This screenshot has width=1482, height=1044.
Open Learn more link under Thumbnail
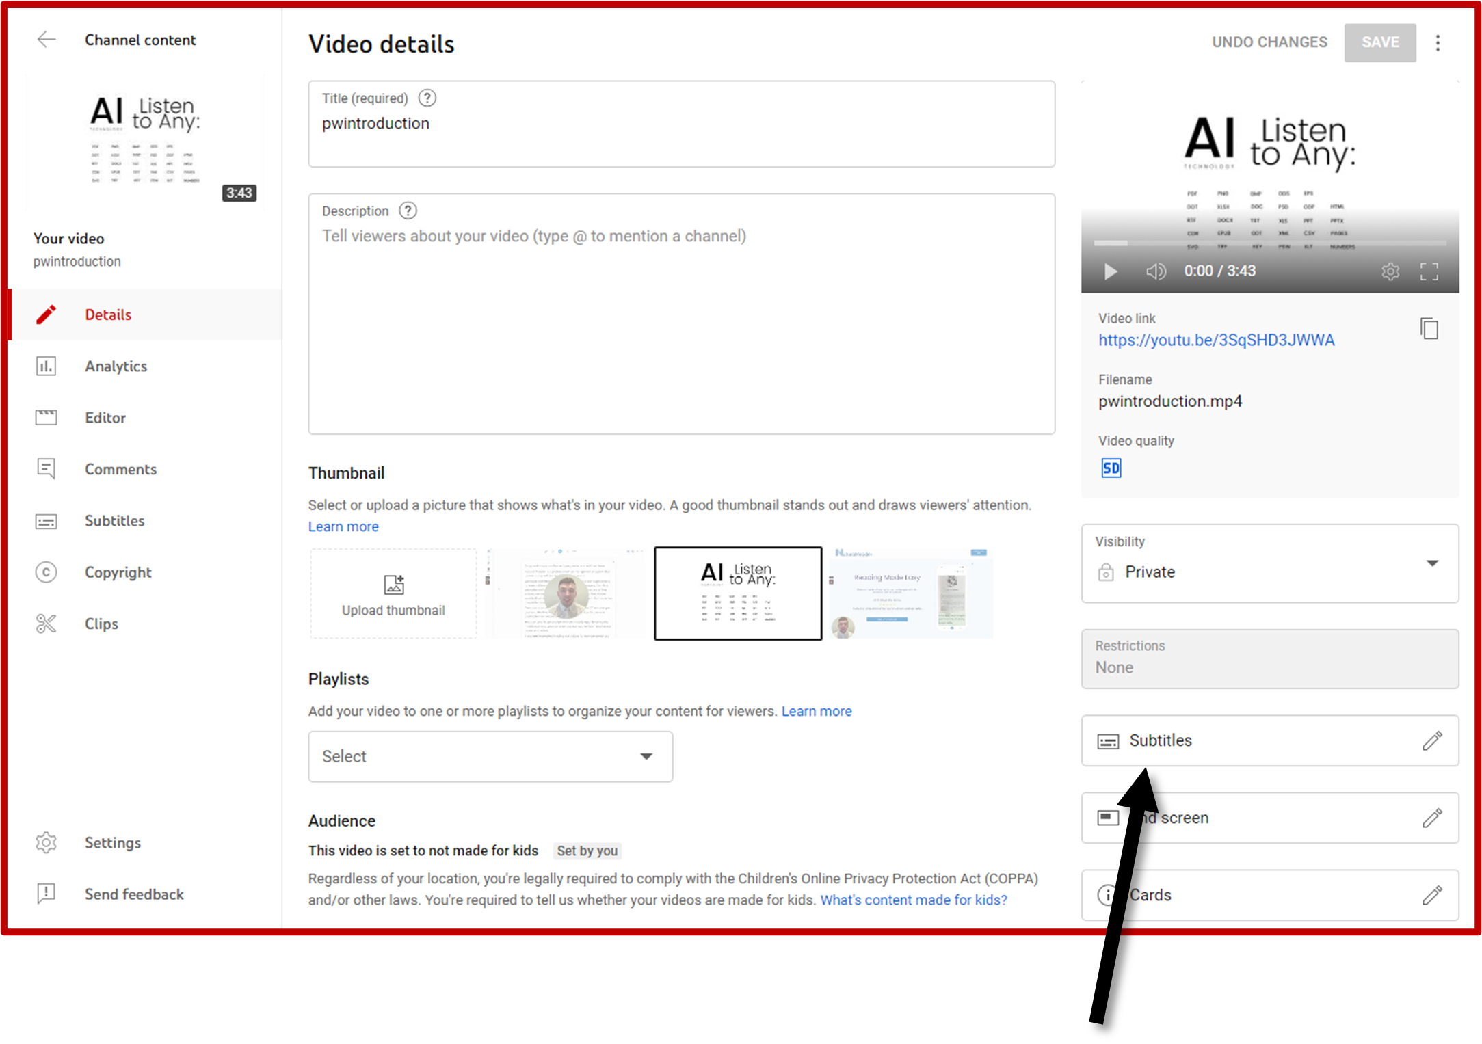point(343,527)
